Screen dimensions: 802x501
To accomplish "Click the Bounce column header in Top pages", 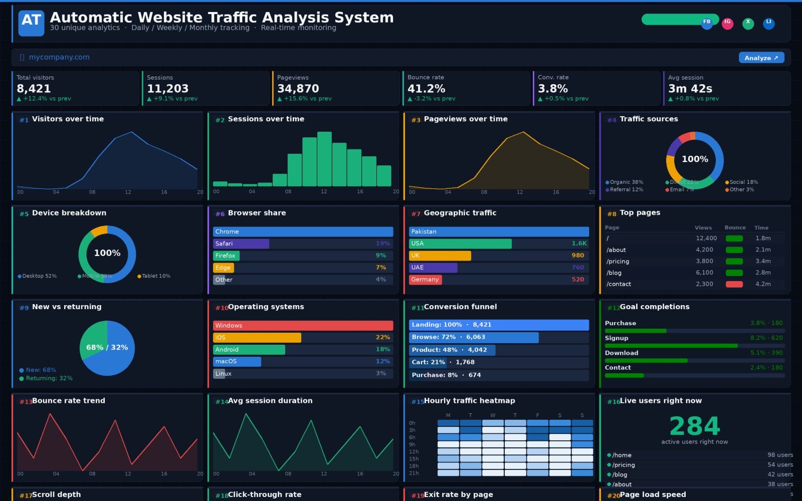I will click(x=735, y=227).
